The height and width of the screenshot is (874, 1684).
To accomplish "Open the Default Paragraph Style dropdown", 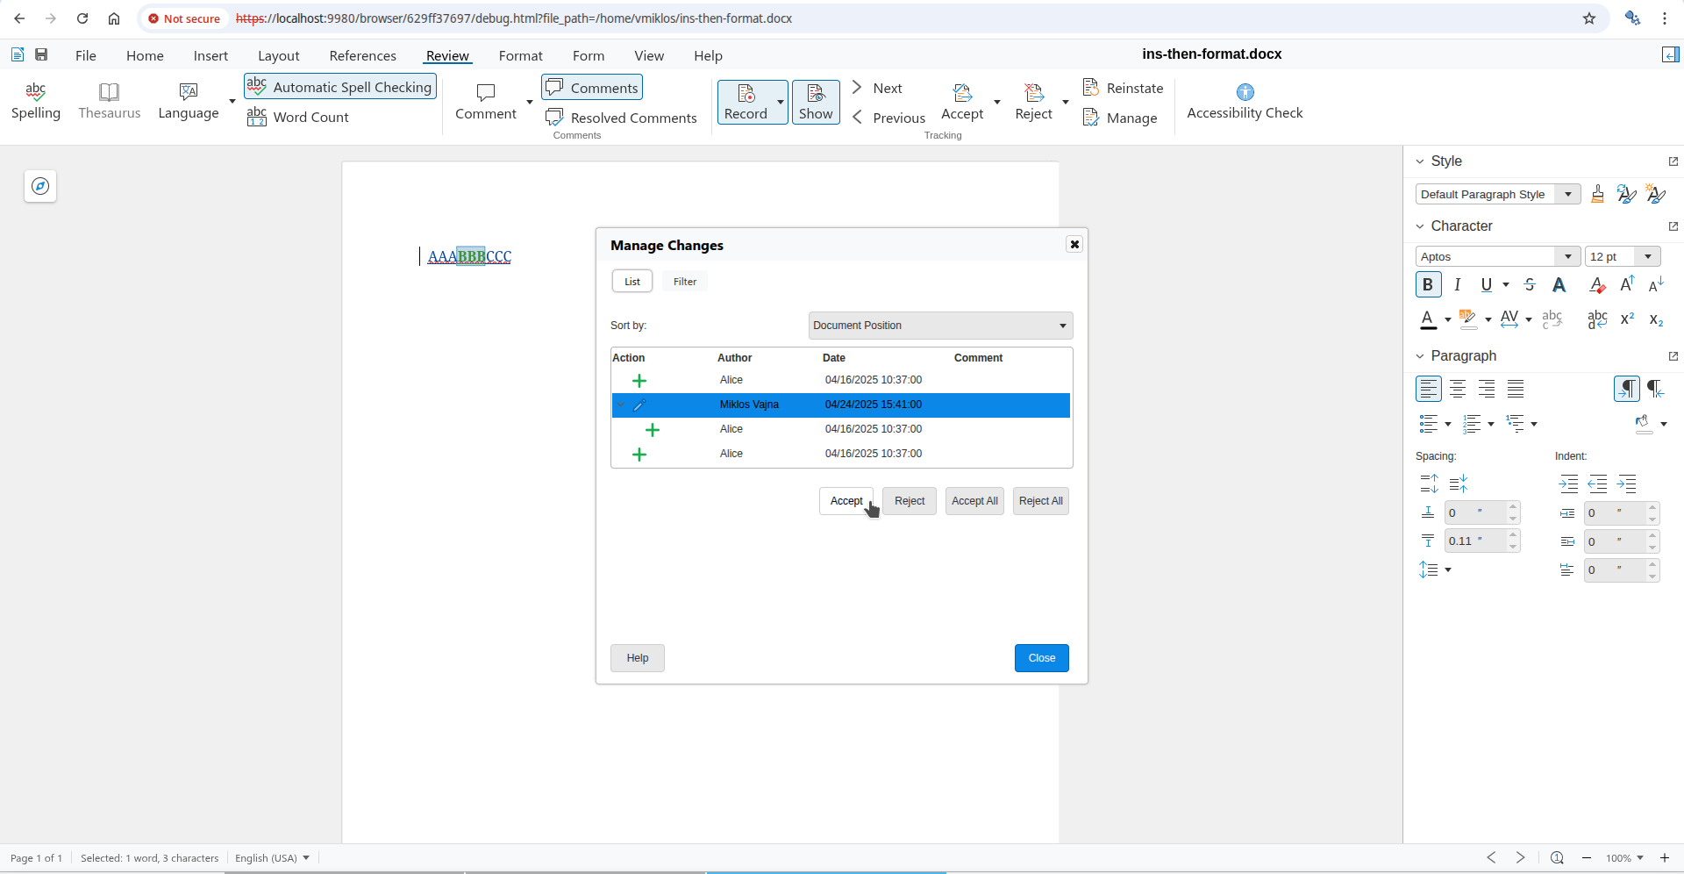I will pyautogui.click(x=1567, y=194).
